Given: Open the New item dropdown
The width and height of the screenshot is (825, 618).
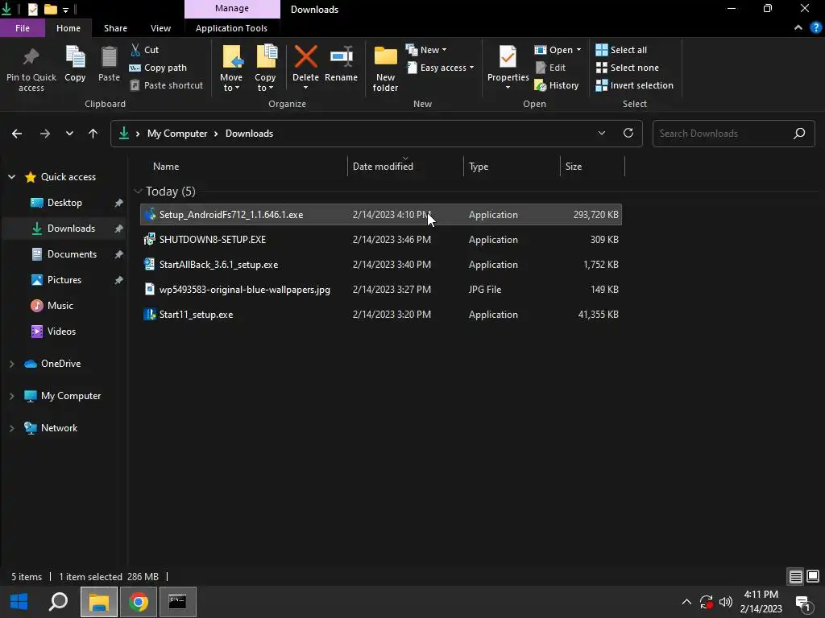Looking at the screenshot, I should tap(426, 50).
